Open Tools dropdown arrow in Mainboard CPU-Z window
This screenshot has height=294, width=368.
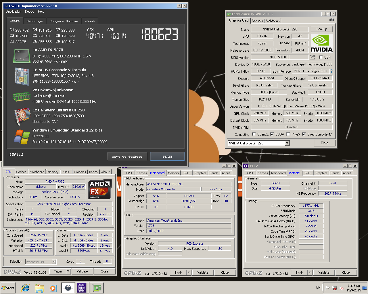189,272
